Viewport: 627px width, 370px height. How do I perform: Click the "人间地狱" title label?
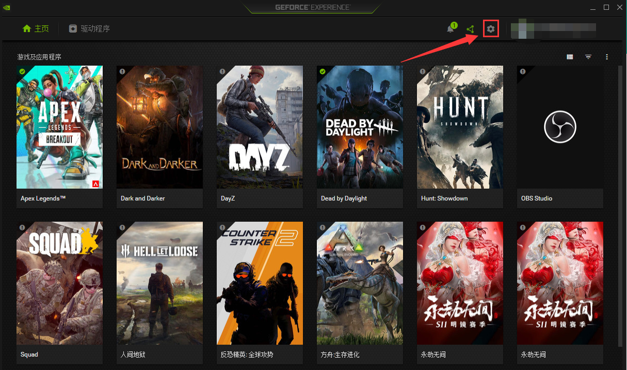click(134, 354)
